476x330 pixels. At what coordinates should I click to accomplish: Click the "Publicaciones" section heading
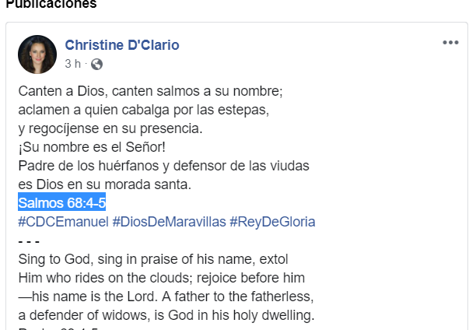click(52, 5)
